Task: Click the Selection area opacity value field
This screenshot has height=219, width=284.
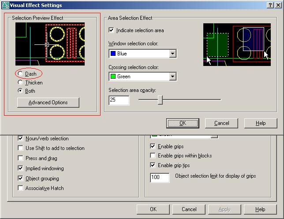Action: 119,100
